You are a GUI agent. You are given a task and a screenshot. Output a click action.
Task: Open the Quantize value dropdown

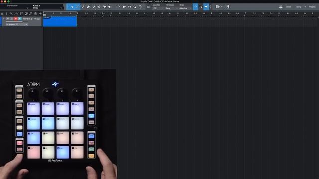158,8
